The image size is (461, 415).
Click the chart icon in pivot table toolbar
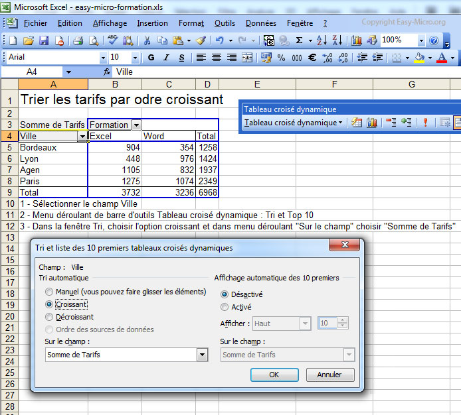pos(371,123)
